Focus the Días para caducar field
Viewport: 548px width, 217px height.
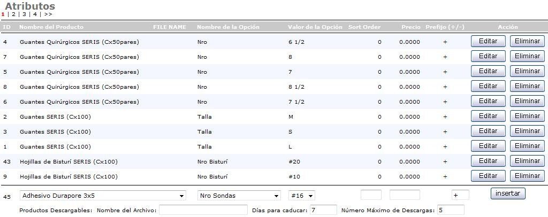[x=323, y=210]
